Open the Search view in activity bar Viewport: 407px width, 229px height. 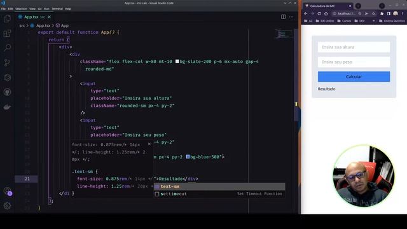[7, 48]
